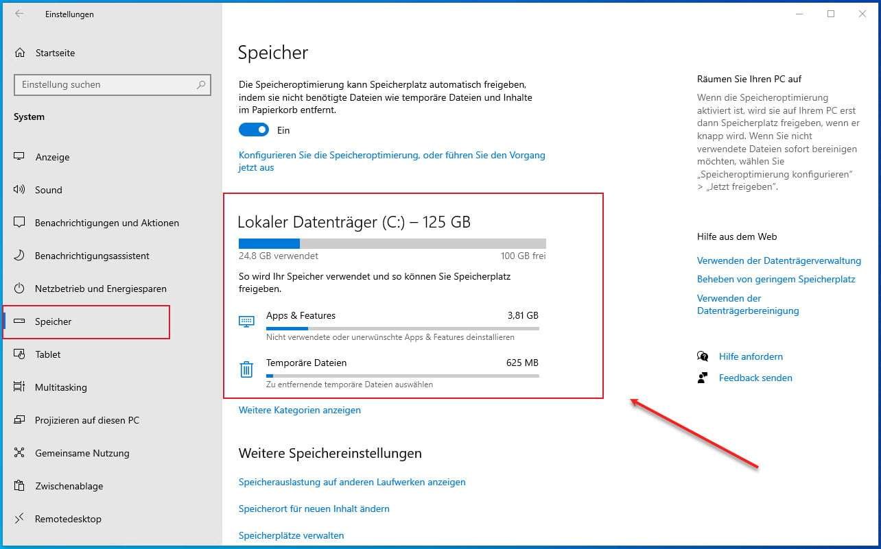Click the back arrow in Einstellungen
The width and height of the screenshot is (881, 549).
tap(20, 14)
